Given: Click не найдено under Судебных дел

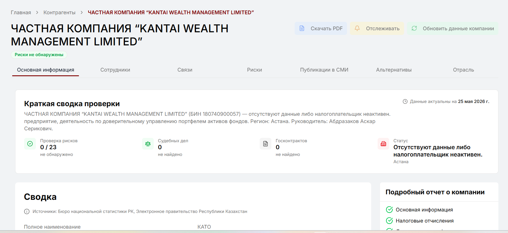Looking at the screenshot, I should point(170,154).
